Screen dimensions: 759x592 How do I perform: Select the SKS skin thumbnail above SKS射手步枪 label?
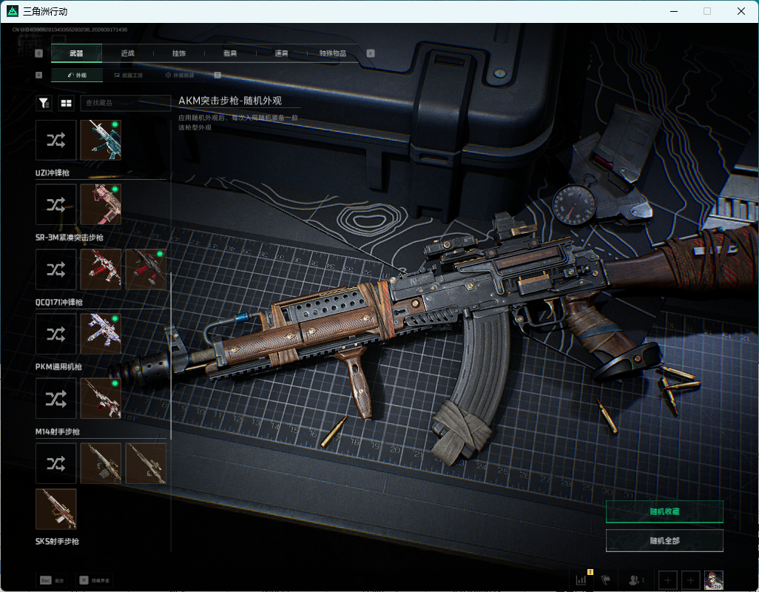pyautogui.click(x=55, y=508)
